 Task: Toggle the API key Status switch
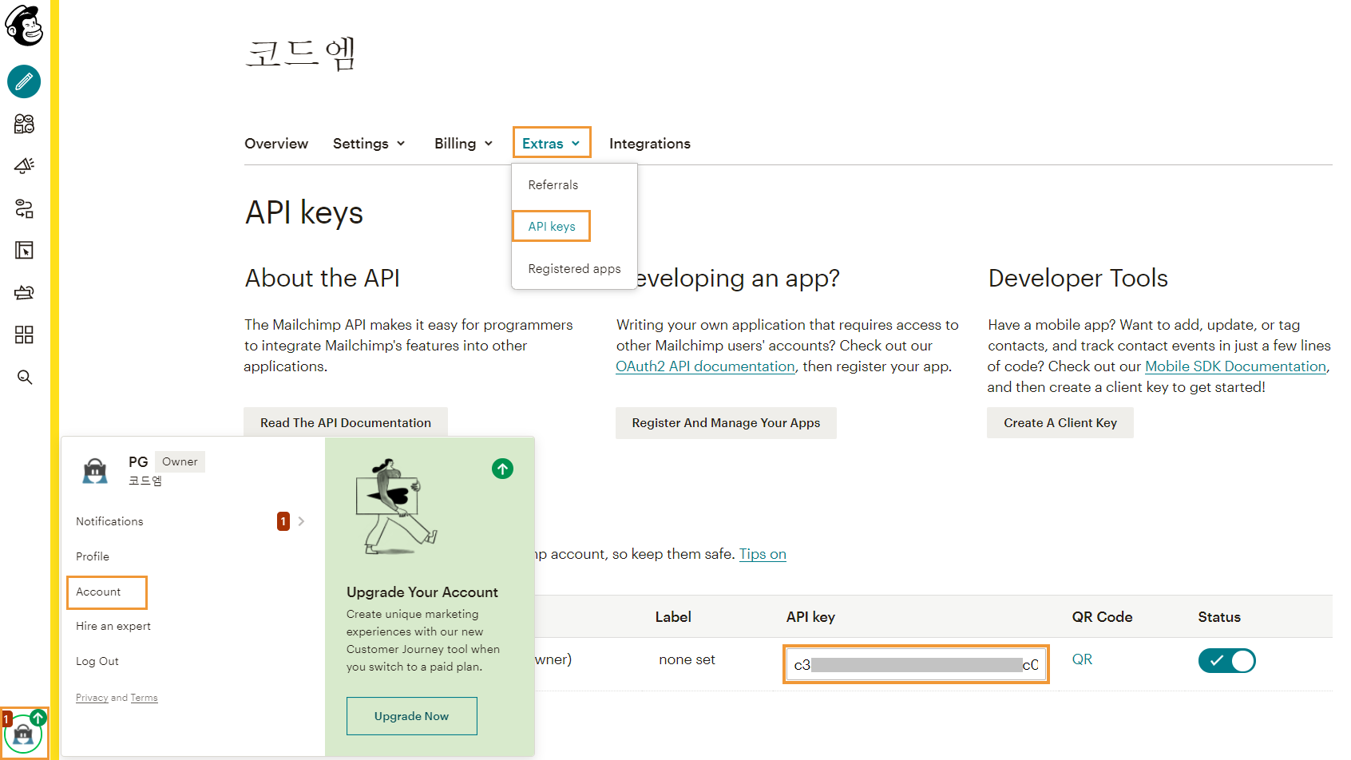pos(1226,660)
